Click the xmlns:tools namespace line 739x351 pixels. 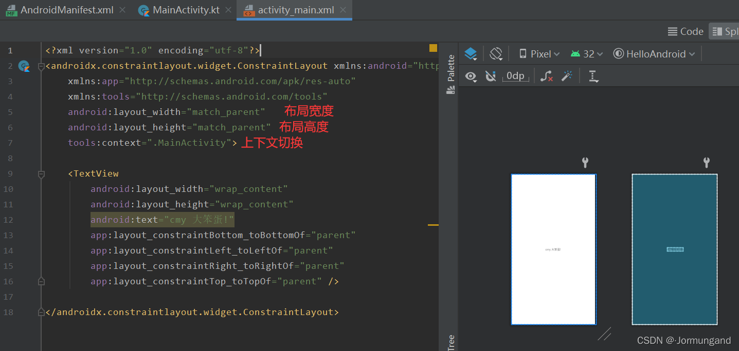[197, 96]
